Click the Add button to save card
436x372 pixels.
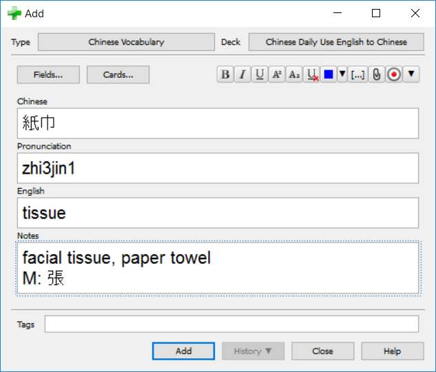click(183, 351)
